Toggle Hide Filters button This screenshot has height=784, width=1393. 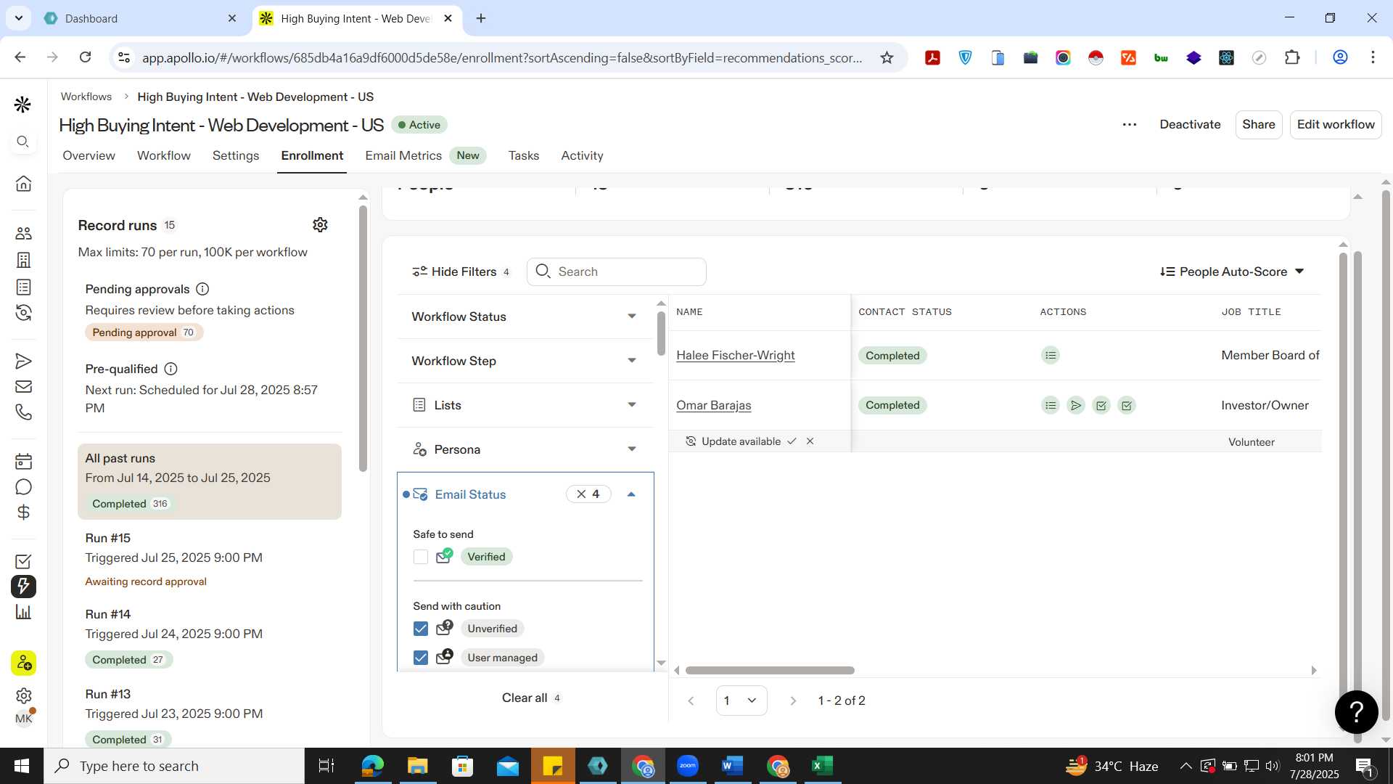click(461, 271)
